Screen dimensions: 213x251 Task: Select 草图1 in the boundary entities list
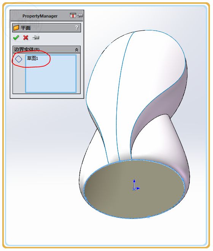click(32, 58)
